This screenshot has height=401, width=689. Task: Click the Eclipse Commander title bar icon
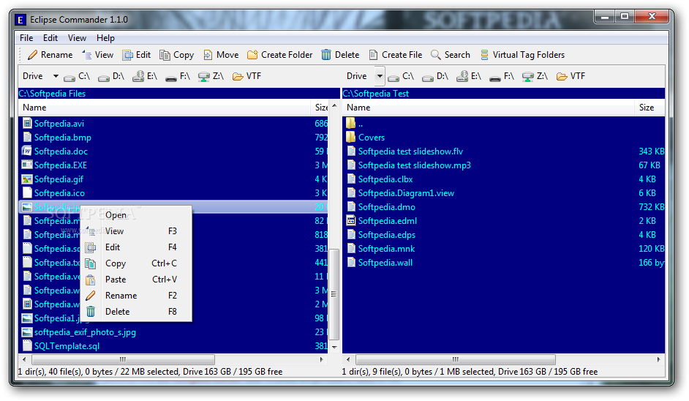pyautogui.click(x=20, y=20)
